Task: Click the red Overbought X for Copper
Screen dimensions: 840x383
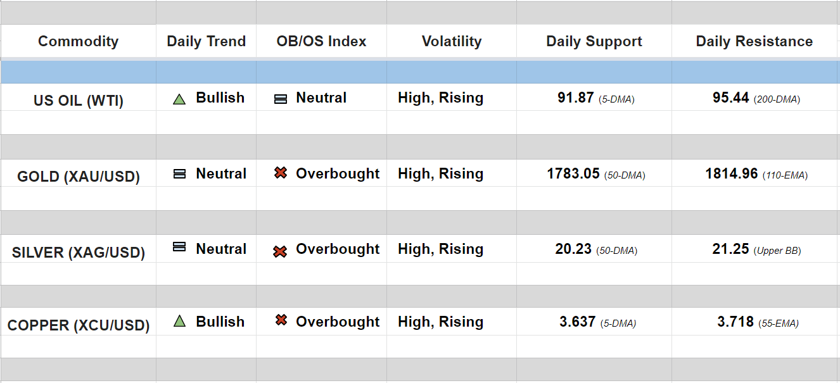Action: pyautogui.click(x=281, y=320)
